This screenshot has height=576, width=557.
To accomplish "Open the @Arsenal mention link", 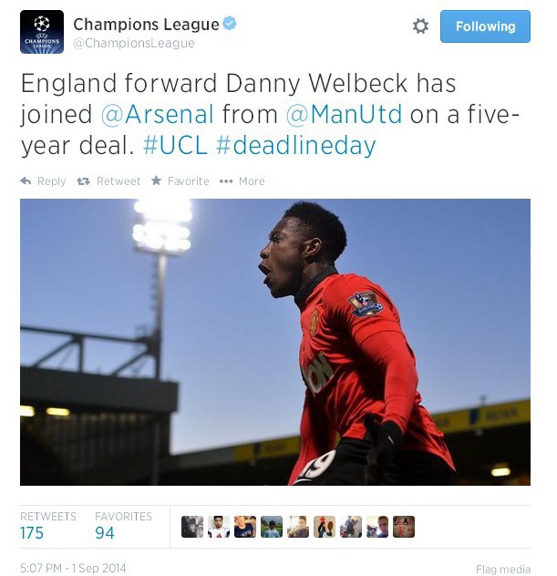I will (x=157, y=114).
